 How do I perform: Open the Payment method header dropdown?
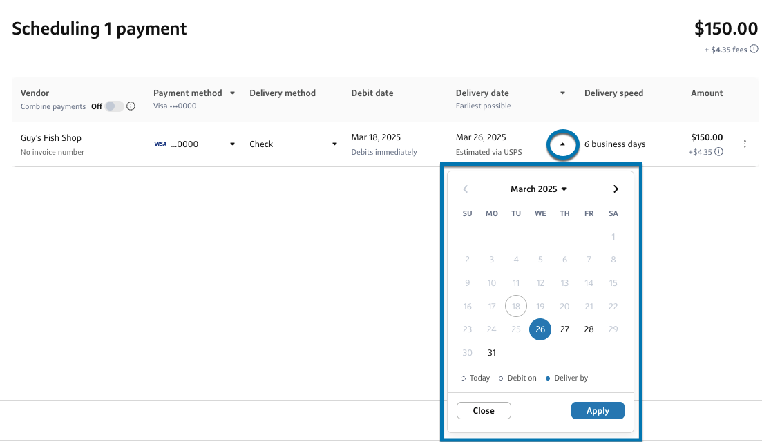(232, 93)
